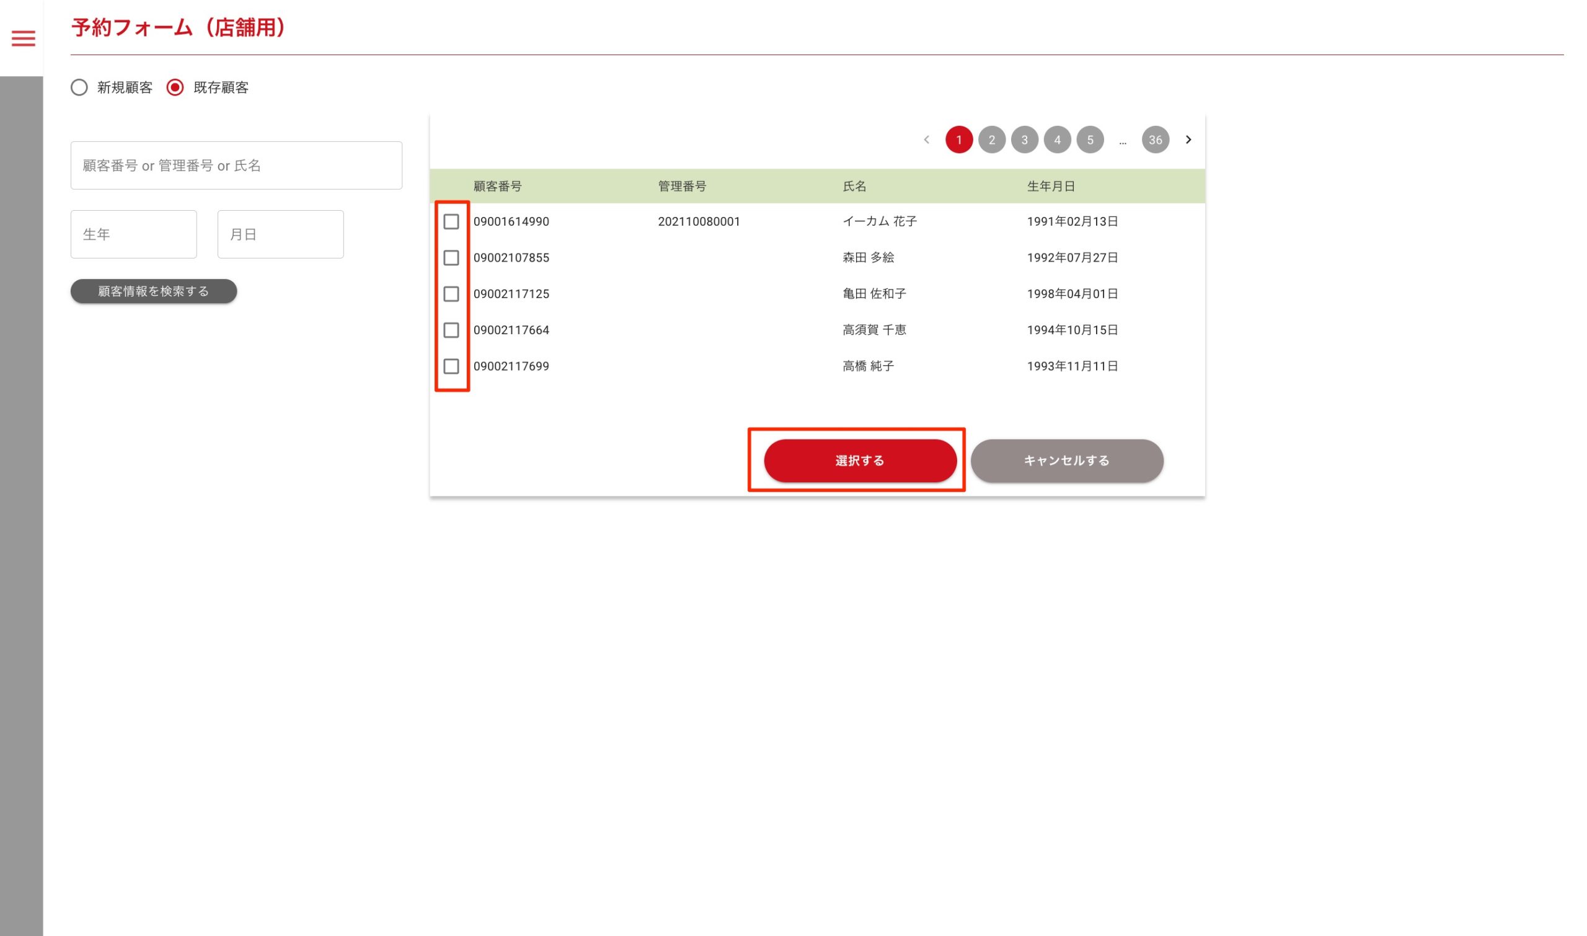Go to page 2
The height and width of the screenshot is (936, 1587).
point(991,139)
